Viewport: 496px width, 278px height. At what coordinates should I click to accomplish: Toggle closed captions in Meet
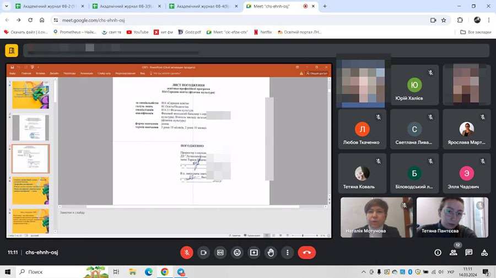(x=220, y=252)
